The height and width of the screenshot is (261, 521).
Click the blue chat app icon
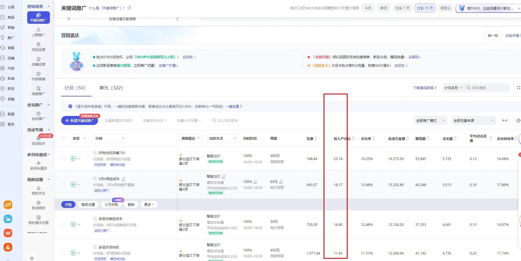pos(8,219)
